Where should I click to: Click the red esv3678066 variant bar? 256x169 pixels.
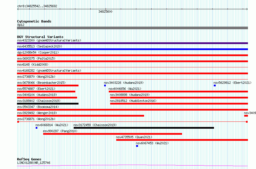click(48, 86)
